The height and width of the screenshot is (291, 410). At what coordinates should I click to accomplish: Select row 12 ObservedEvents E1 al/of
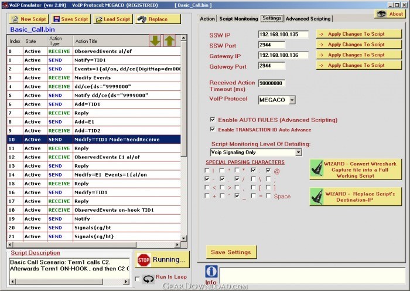94,157
